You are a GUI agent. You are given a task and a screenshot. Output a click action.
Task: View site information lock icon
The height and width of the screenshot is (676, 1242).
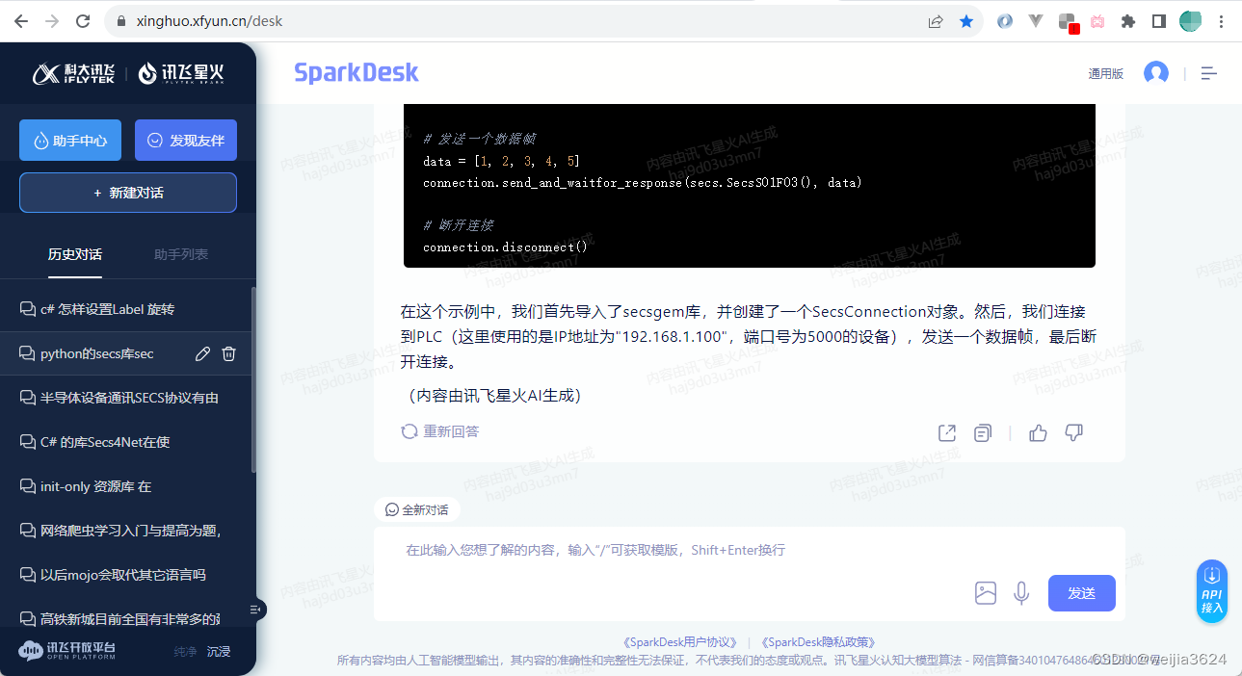[x=120, y=20]
